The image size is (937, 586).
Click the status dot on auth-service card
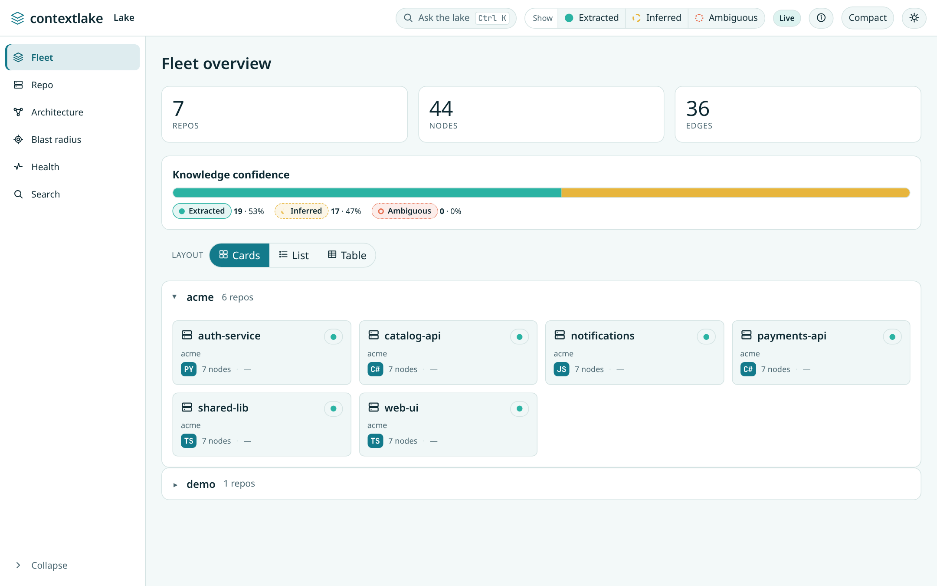333,337
